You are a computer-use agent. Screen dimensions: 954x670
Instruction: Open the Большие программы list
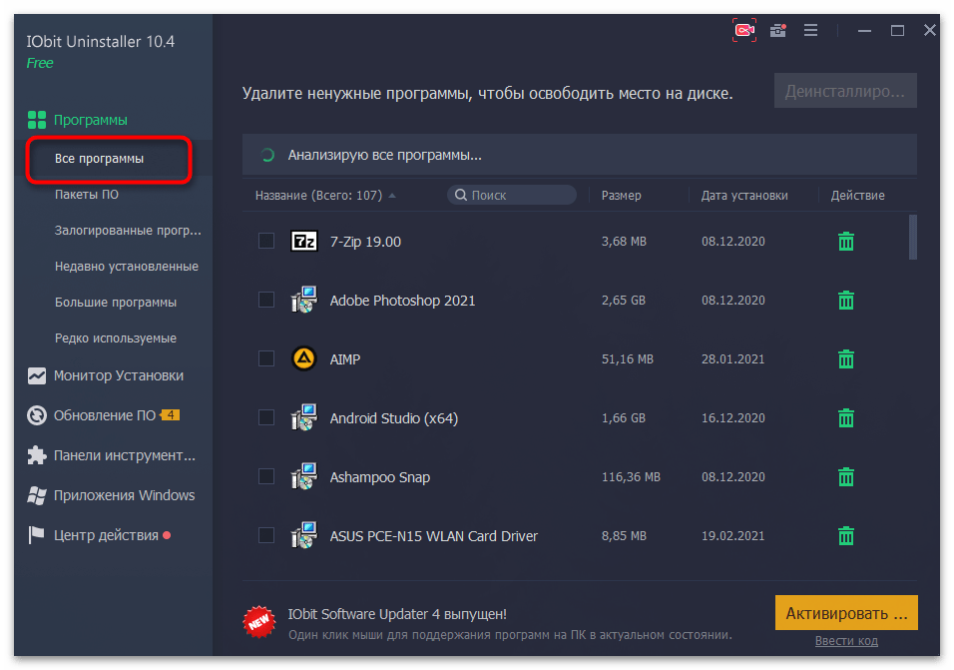pos(116,303)
